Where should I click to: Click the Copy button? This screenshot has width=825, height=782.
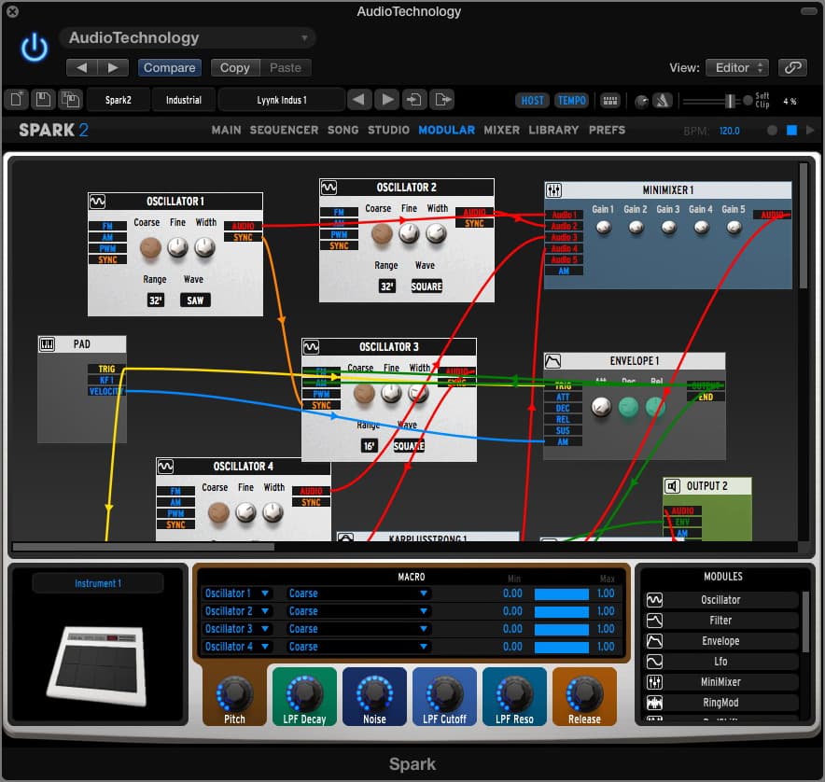234,67
